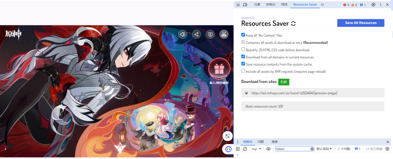Click the orange warning count indicator
This screenshot has width=393, height=159.
coord(354,5)
